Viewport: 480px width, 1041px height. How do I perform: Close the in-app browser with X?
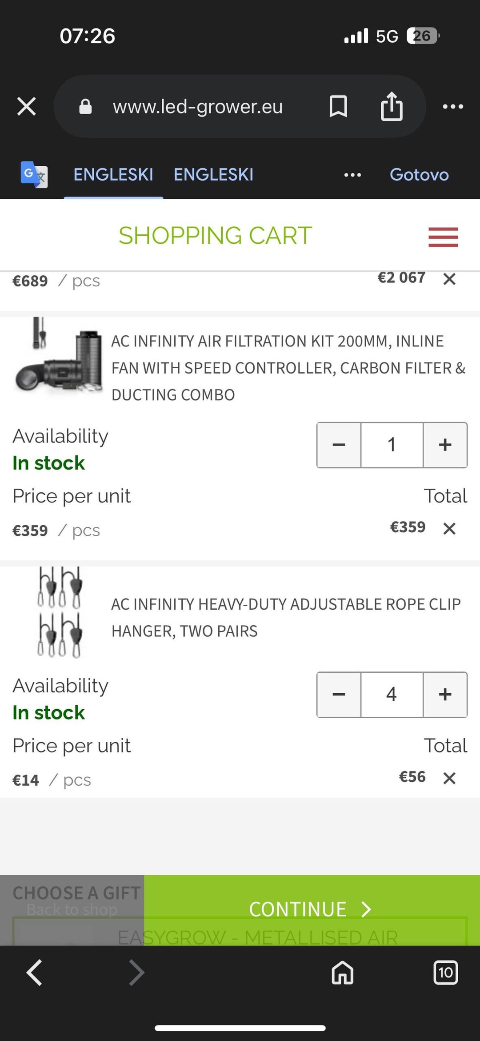pyautogui.click(x=27, y=107)
